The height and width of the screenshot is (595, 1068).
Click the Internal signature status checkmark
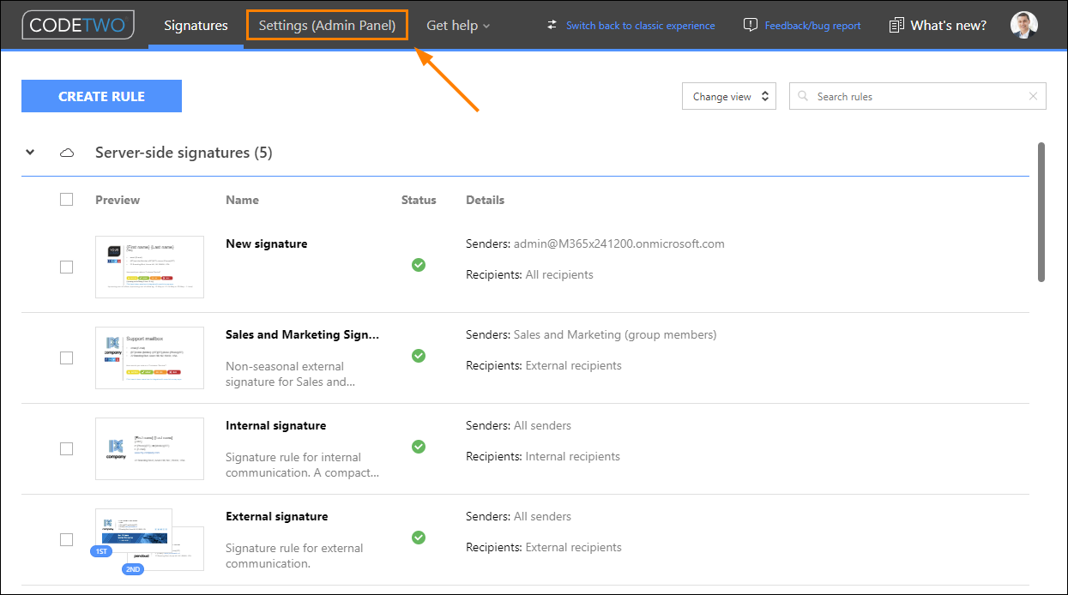[419, 447]
